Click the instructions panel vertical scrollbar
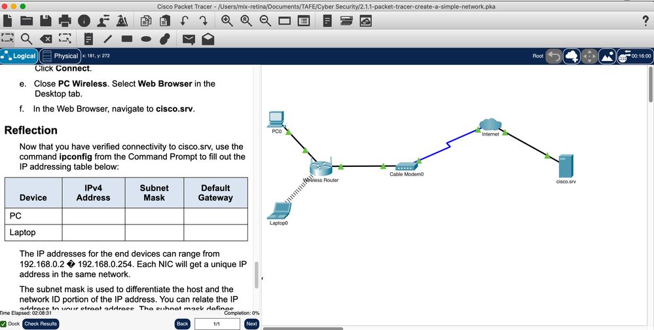 [257, 274]
